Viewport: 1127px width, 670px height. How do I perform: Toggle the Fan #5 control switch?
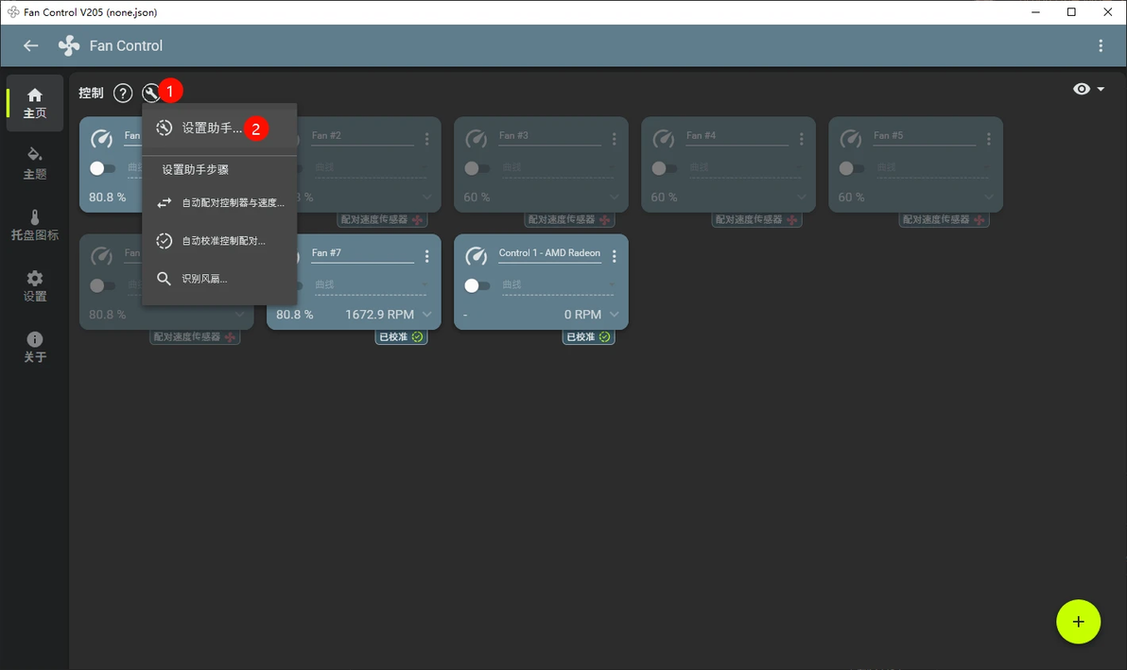click(852, 168)
